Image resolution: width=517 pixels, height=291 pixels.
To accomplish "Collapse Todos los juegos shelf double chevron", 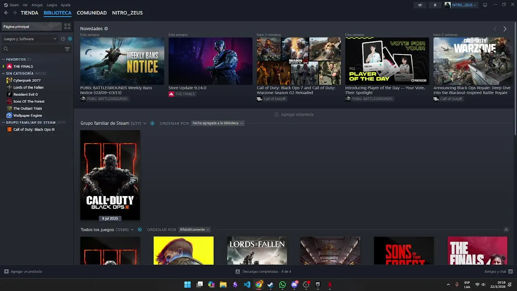I will tap(506, 230).
